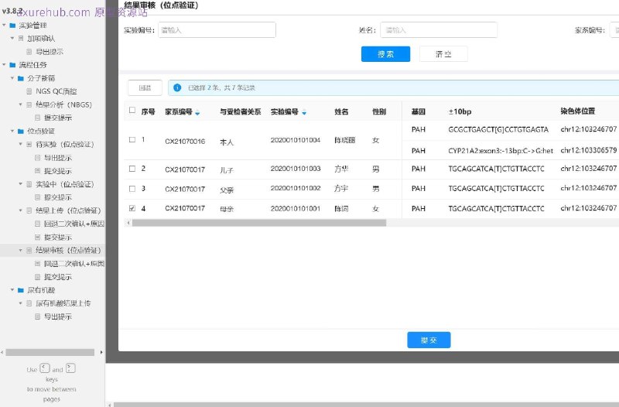
Task: Collapse the 位点验证 folder arrow
Action: (12, 131)
